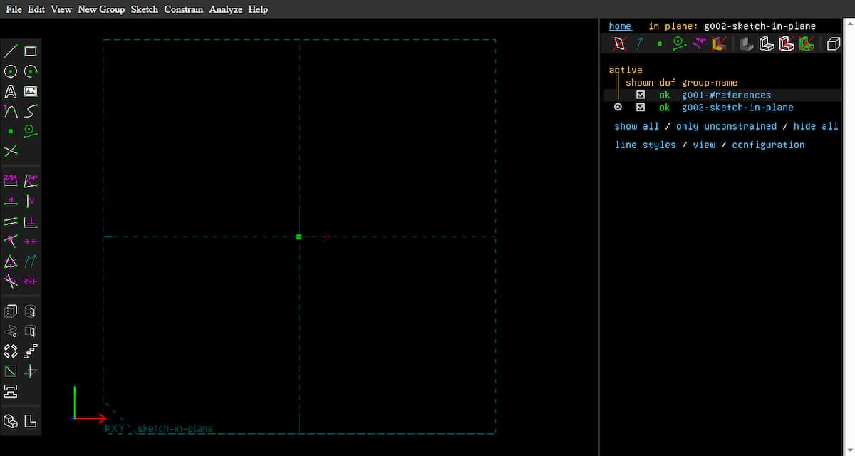Apply the equal length constraint
This screenshot has width=855, height=456.
click(11, 261)
